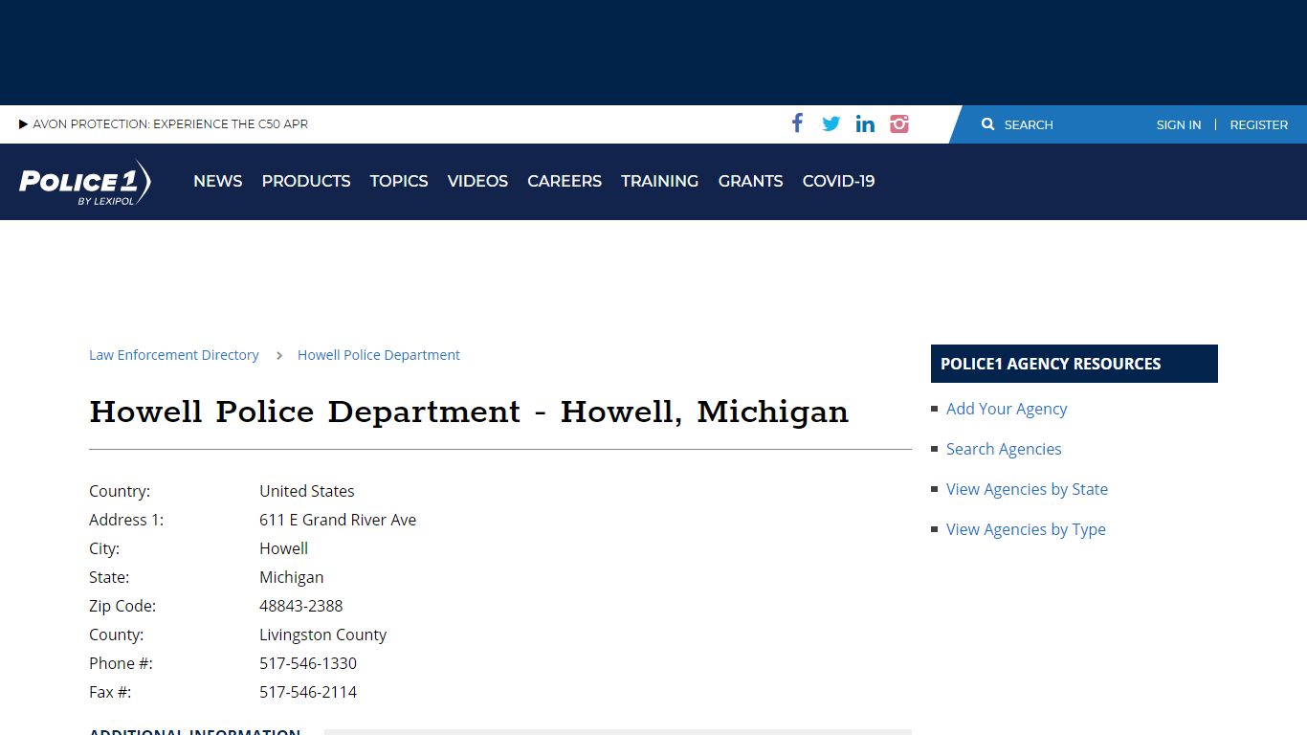Open Search Agencies link
1307x735 pixels.
[1004, 449]
